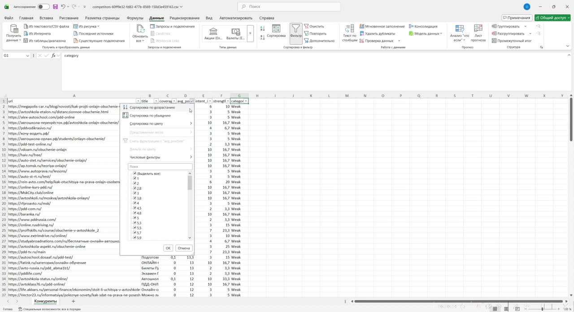Open 'Из текстового/CSV-файла' import

(x=46, y=26)
